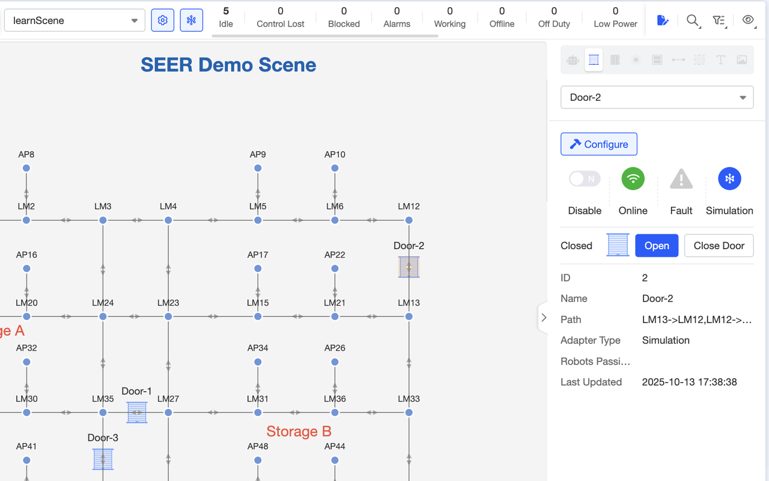This screenshot has height=481, width=769.
Task: Click the search magnifier icon
Action: point(692,20)
